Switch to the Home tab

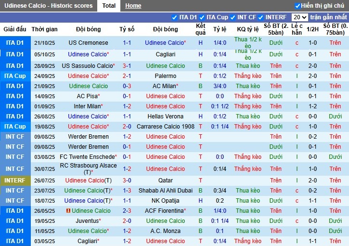coord(133,6)
